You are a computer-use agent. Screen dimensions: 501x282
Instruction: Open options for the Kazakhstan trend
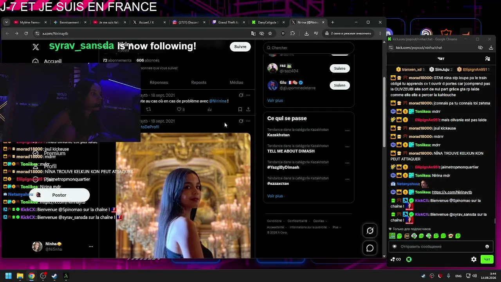click(347, 130)
